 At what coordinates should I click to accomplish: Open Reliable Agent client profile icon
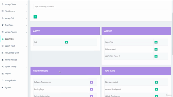tap(156, 49)
